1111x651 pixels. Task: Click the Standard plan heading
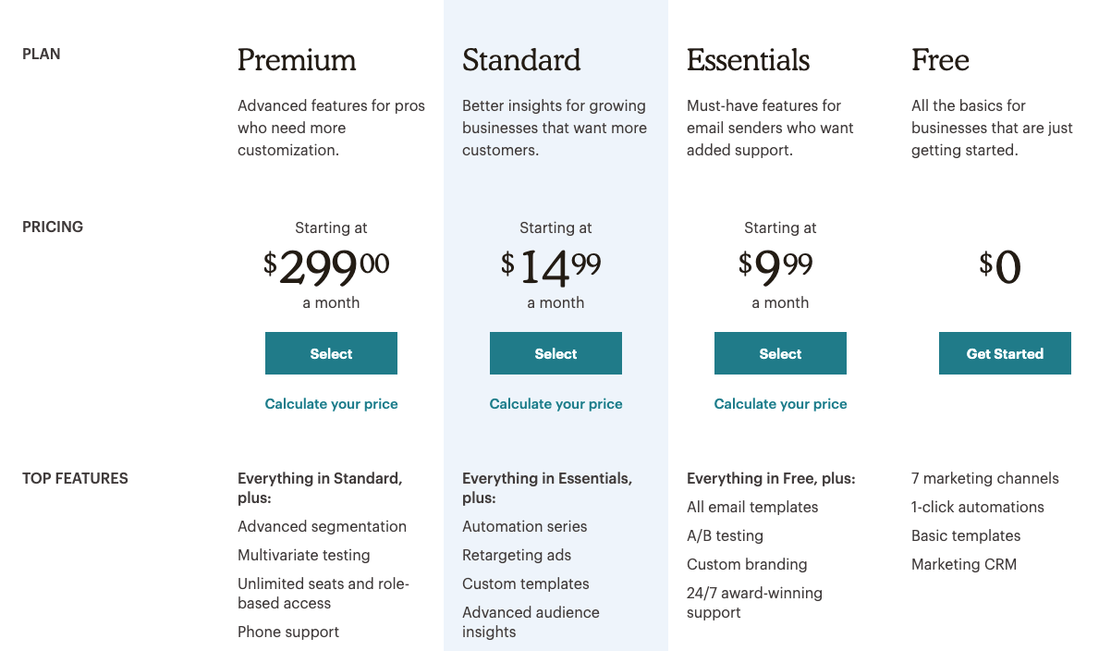pos(521,60)
